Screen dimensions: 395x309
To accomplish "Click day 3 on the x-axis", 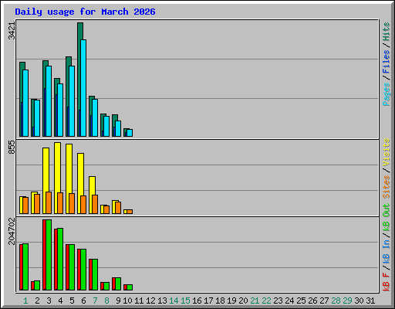I will tap(49, 301).
